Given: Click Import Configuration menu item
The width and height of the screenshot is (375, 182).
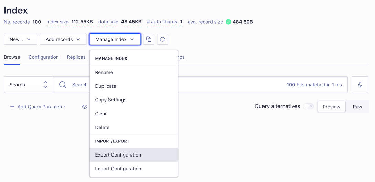Looking at the screenshot, I should [134, 169].
